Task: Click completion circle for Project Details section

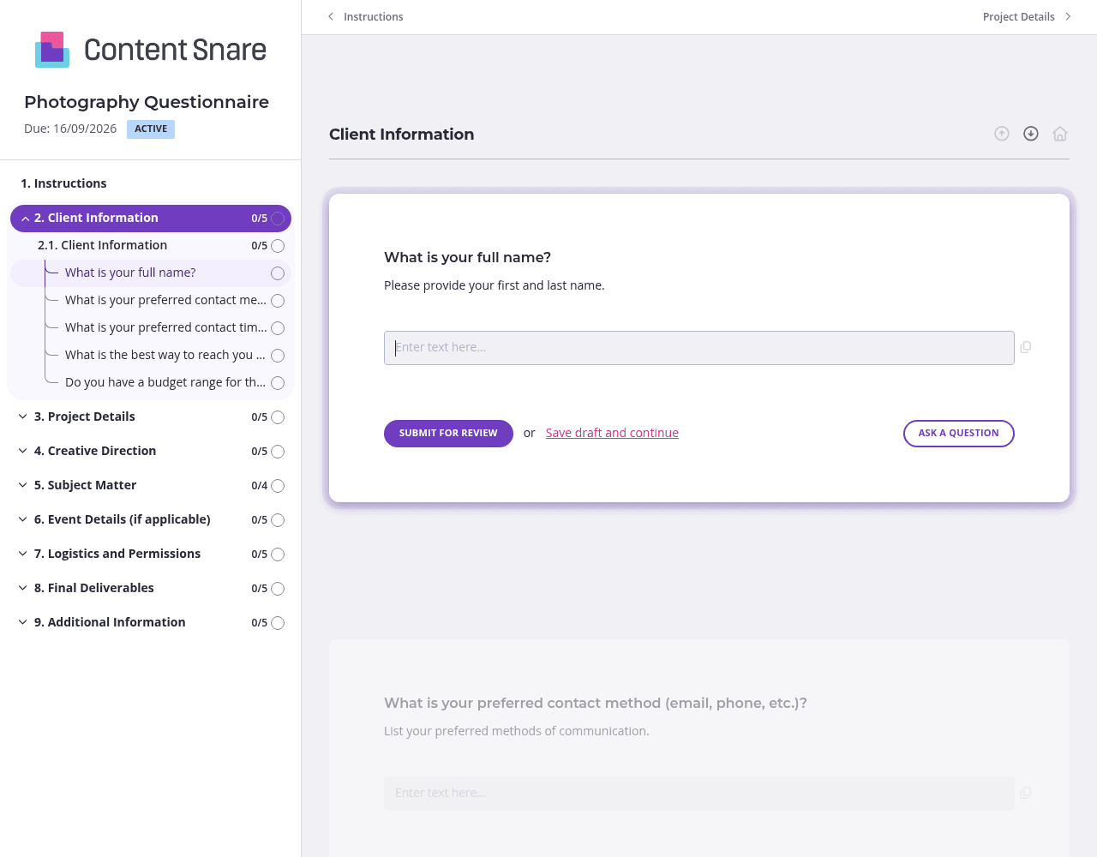Action: (x=278, y=417)
